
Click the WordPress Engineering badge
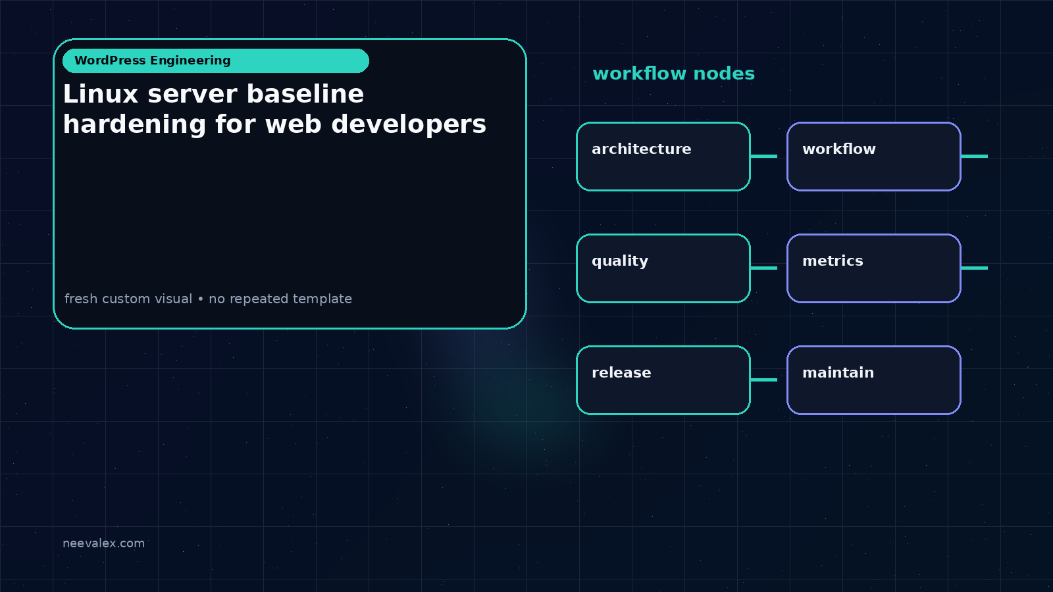(216, 61)
